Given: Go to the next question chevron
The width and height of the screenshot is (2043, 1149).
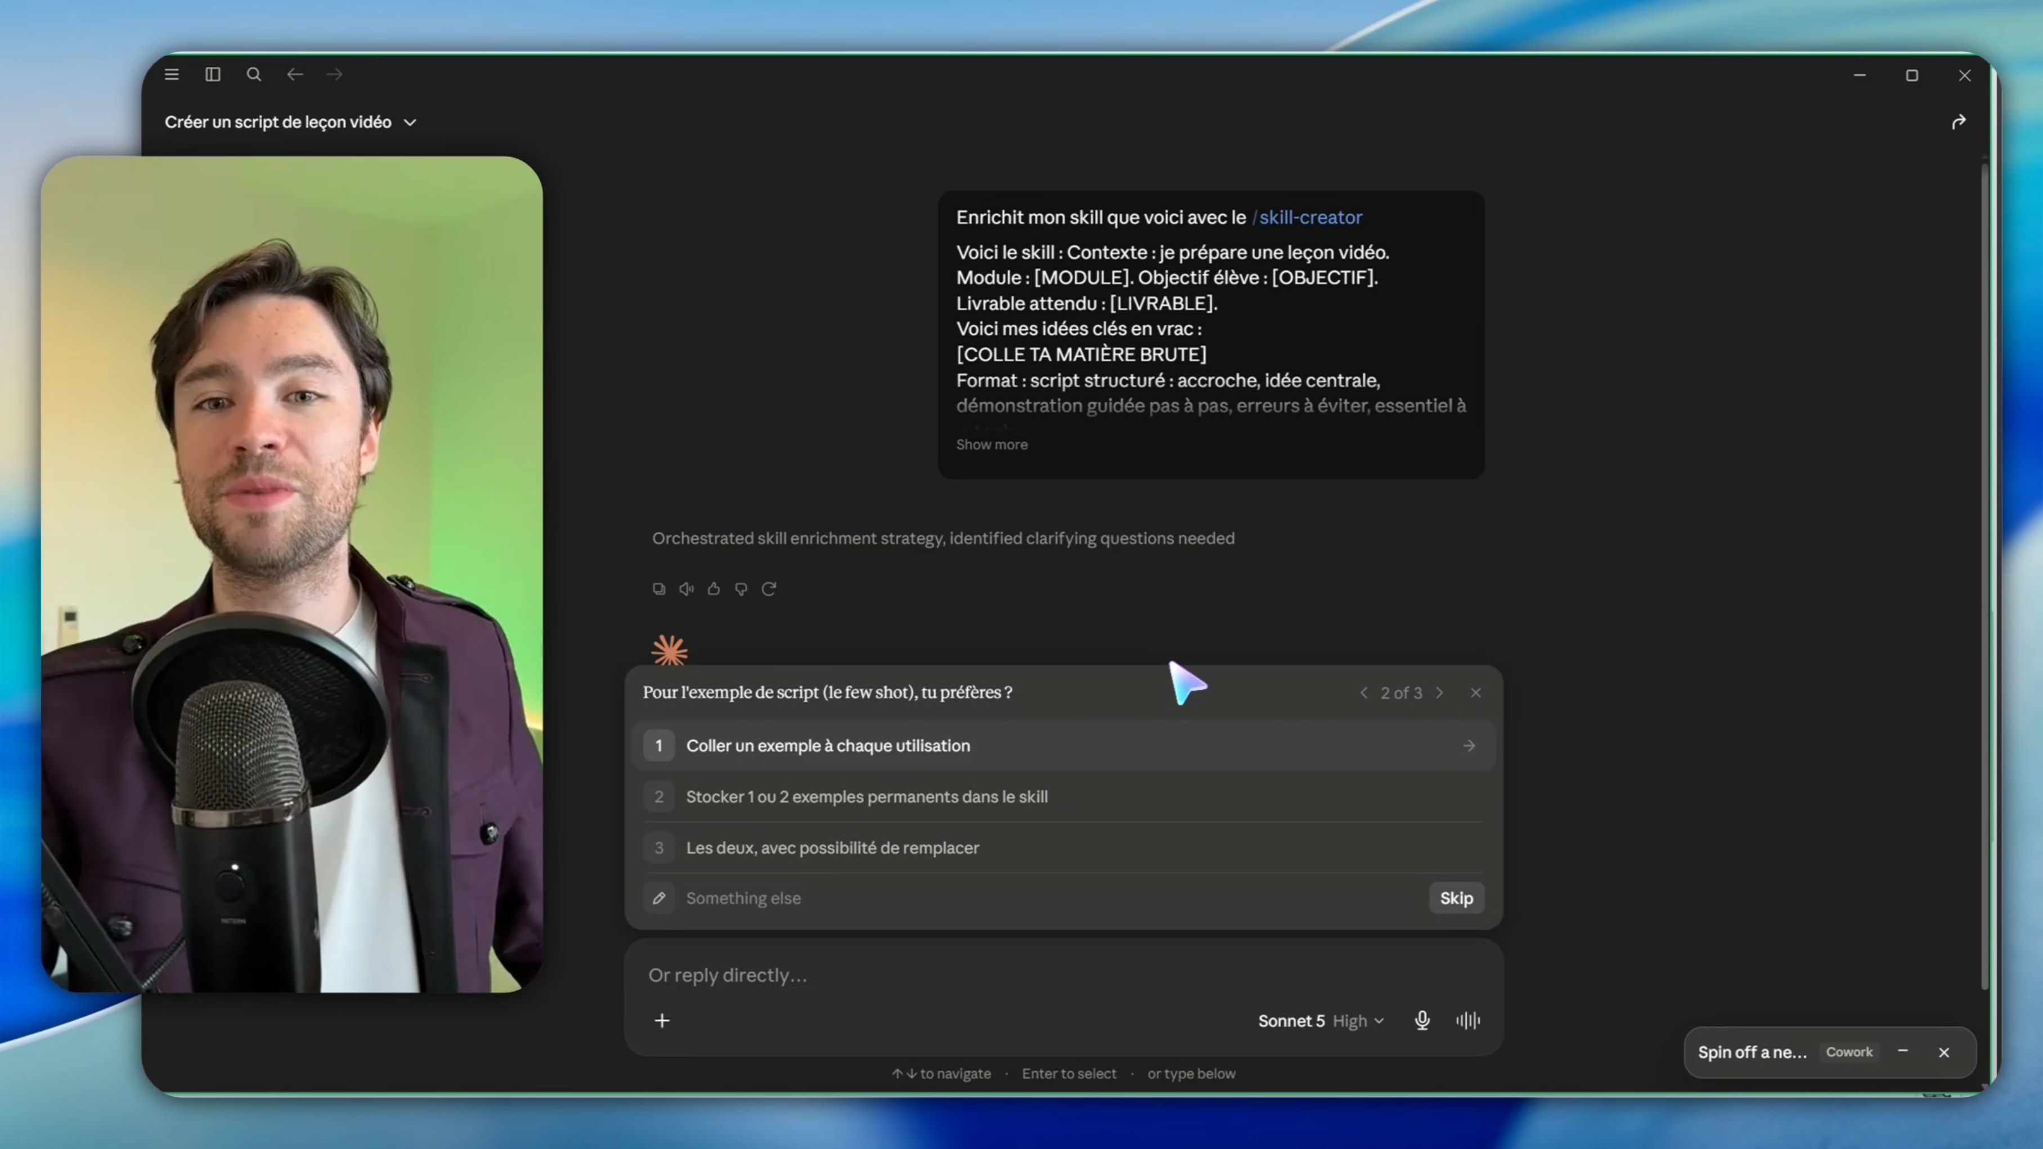Looking at the screenshot, I should (1439, 693).
